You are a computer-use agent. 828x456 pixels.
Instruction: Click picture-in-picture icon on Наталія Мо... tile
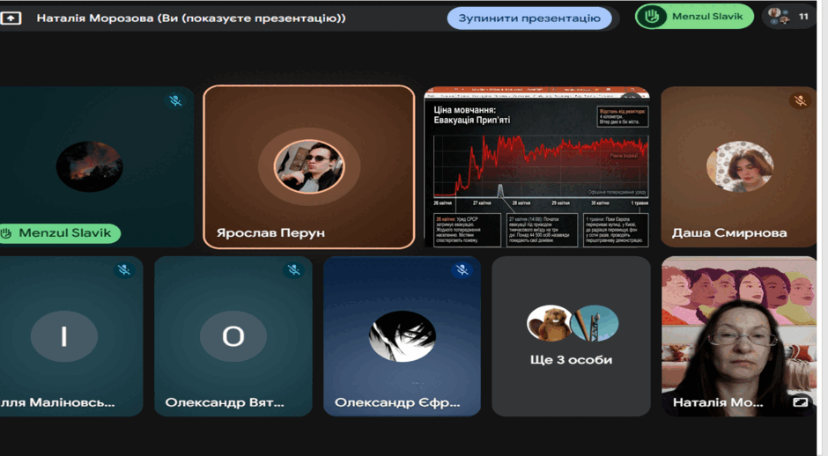[x=800, y=402]
